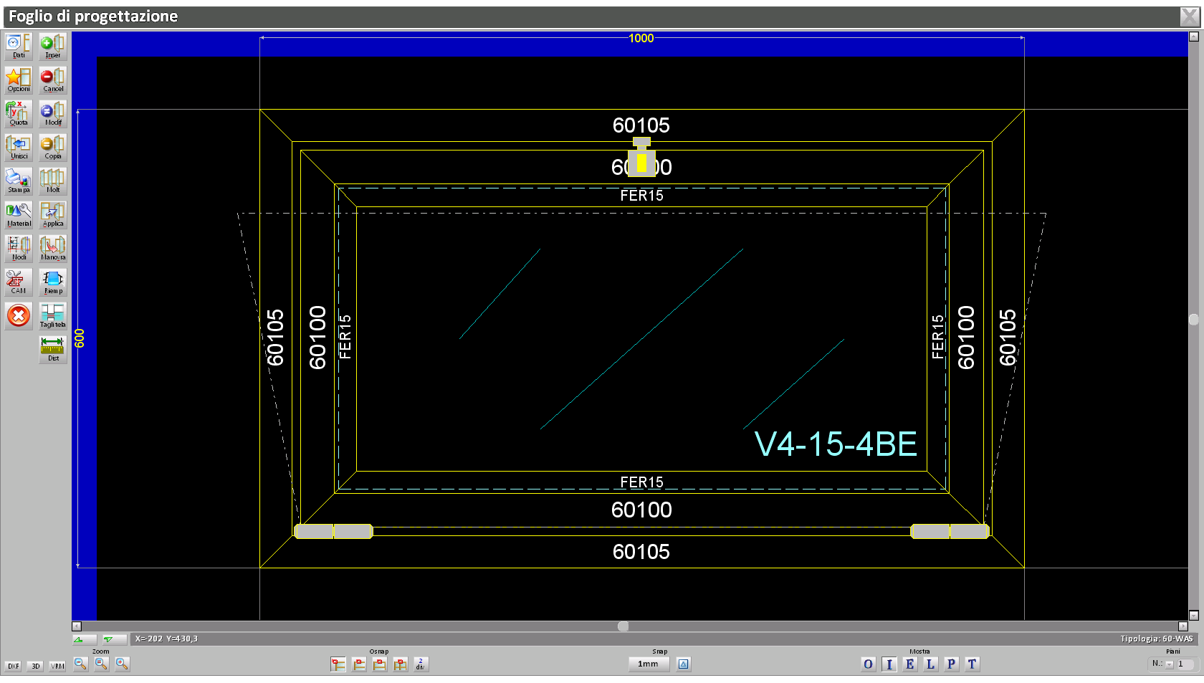
Task: Open the Material tool
Action: (19, 215)
